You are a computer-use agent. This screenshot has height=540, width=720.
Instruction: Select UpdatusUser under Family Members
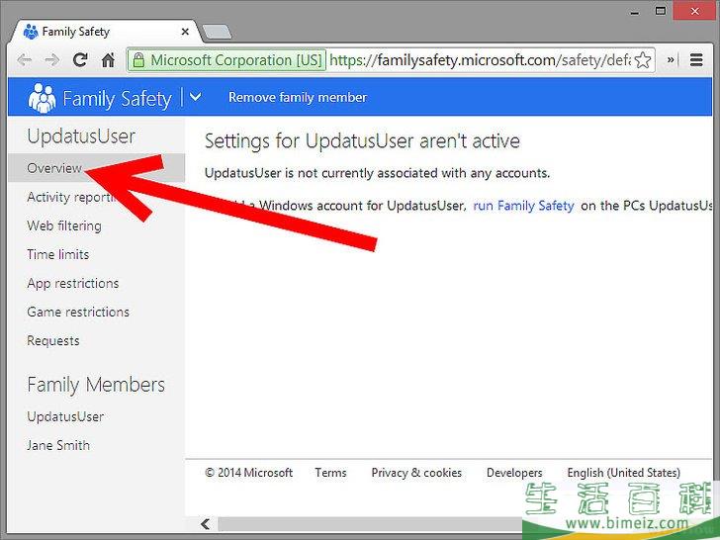pyautogui.click(x=65, y=416)
